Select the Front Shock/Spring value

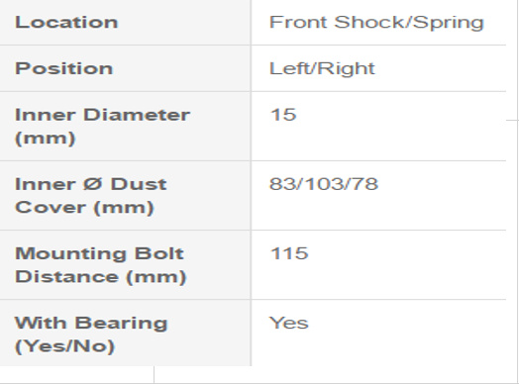376,23
